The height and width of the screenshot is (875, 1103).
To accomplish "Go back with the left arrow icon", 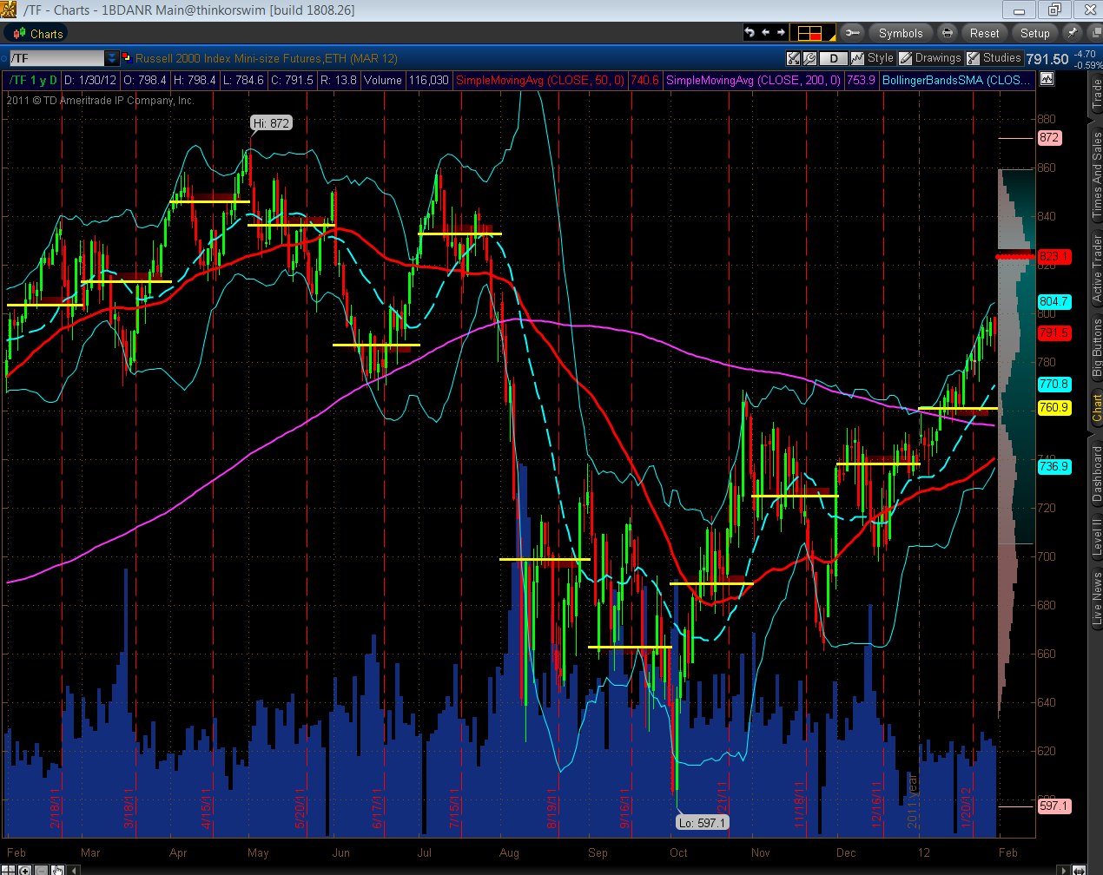I will pos(765,33).
